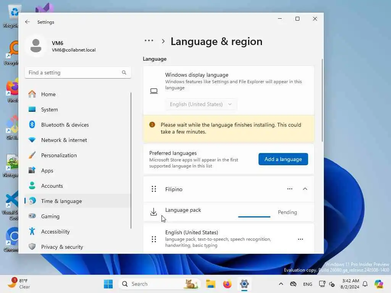
Task: Click the English (United States) drag handle
Action: tap(154, 239)
